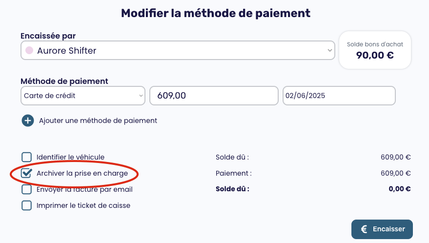Click Ajouter une méthode de paiement link
This screenshot has height=243, width=429.
98,121
